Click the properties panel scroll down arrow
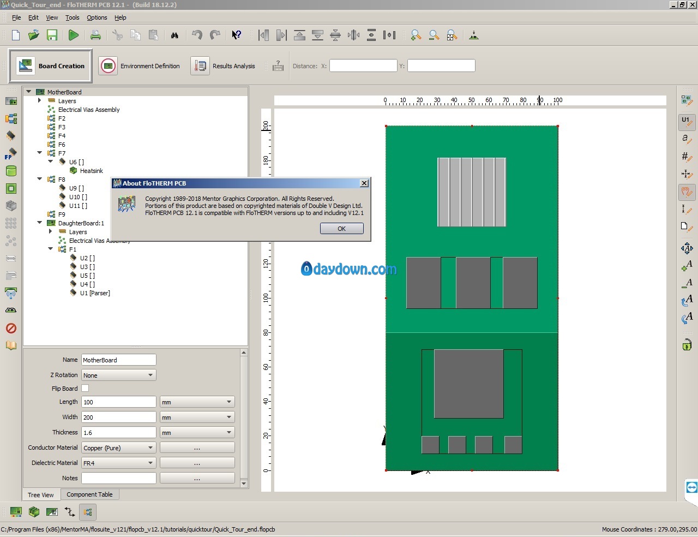This screenshot has height=537, width=698. pyautogui.click(x=244, y=484)
